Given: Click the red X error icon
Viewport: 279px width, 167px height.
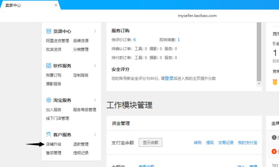Looking at the screenshot, I should tap(274, 152).
